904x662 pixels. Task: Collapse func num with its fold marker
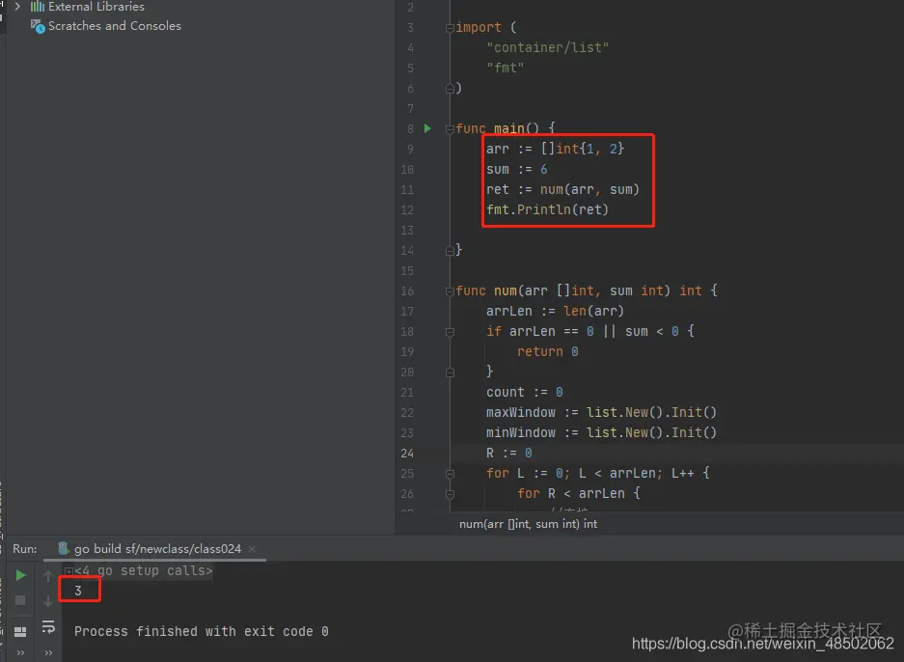450,291
